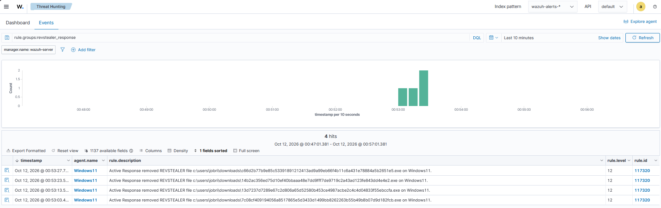The image size is (661, 208).
Task: Click rule.level 12 in first row
Action: [610, 171]
